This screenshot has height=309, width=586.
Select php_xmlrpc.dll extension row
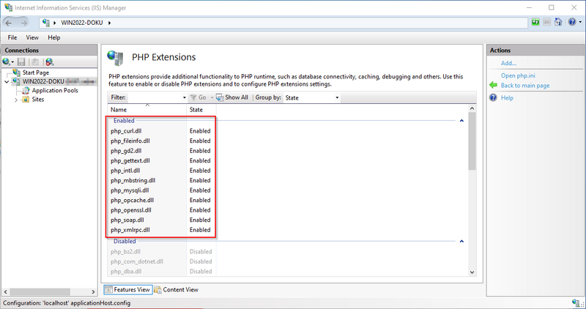click(x=161, y=230)
